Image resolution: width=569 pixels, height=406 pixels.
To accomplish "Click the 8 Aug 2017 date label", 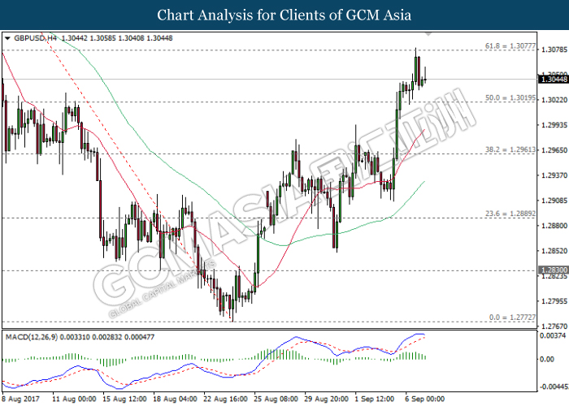I will click(20, 399).
